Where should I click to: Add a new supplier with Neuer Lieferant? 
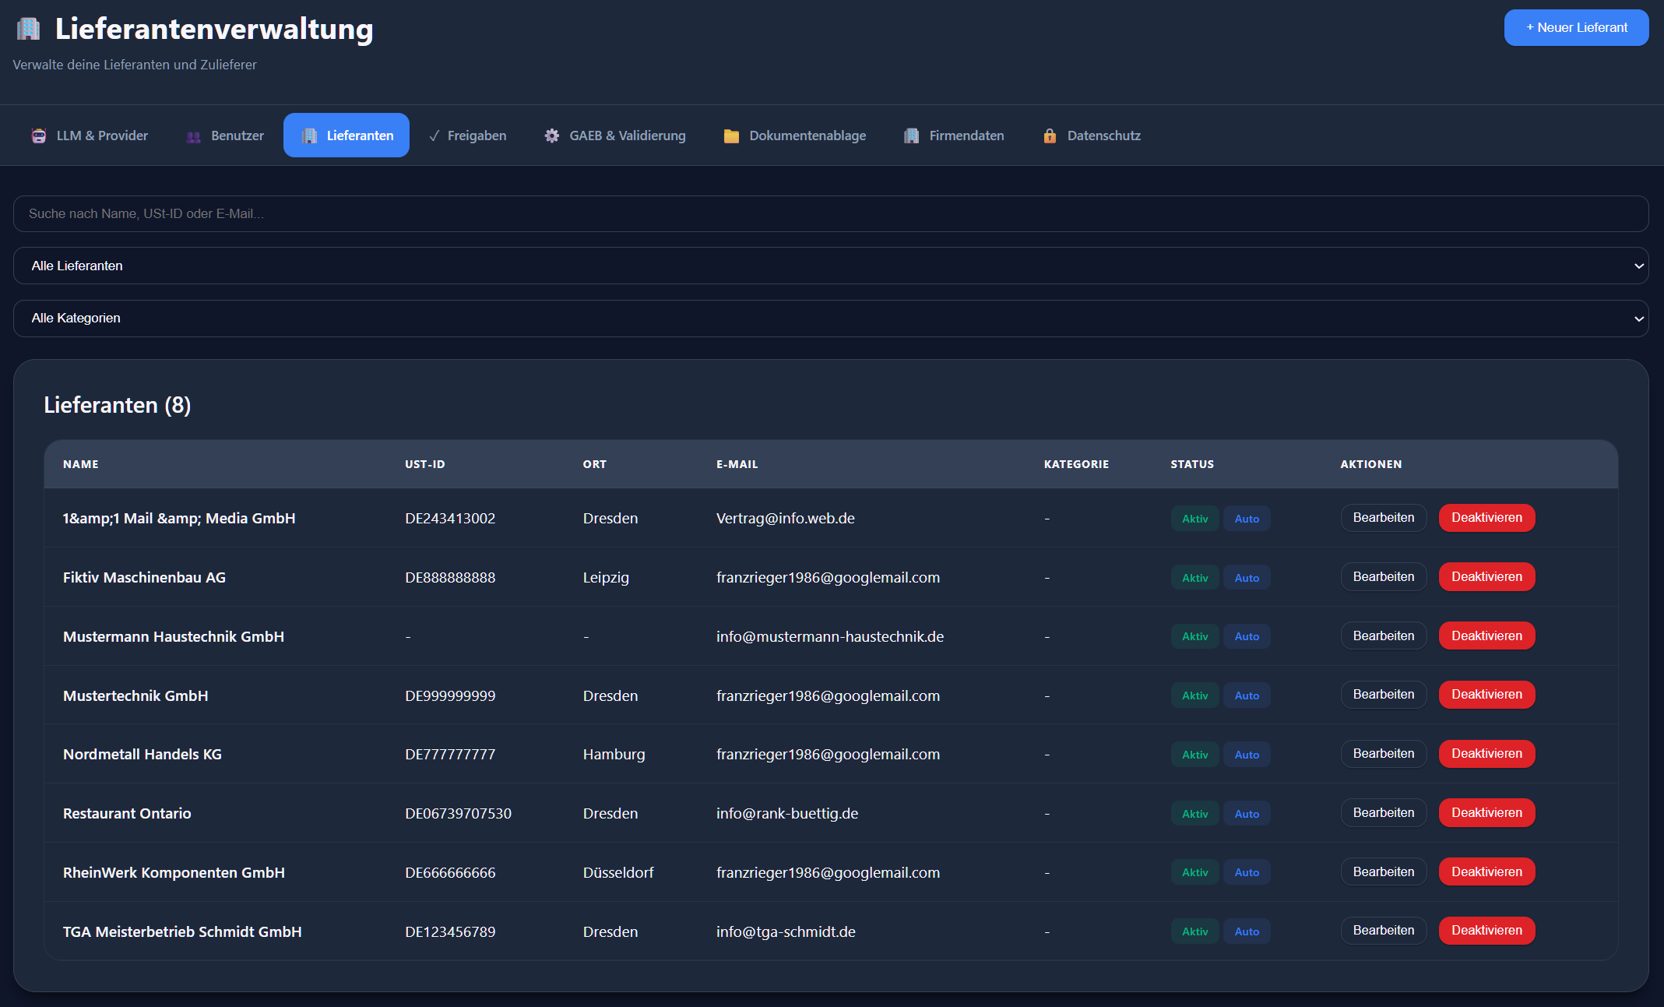pyautogui.click(x=1576, y=27)
